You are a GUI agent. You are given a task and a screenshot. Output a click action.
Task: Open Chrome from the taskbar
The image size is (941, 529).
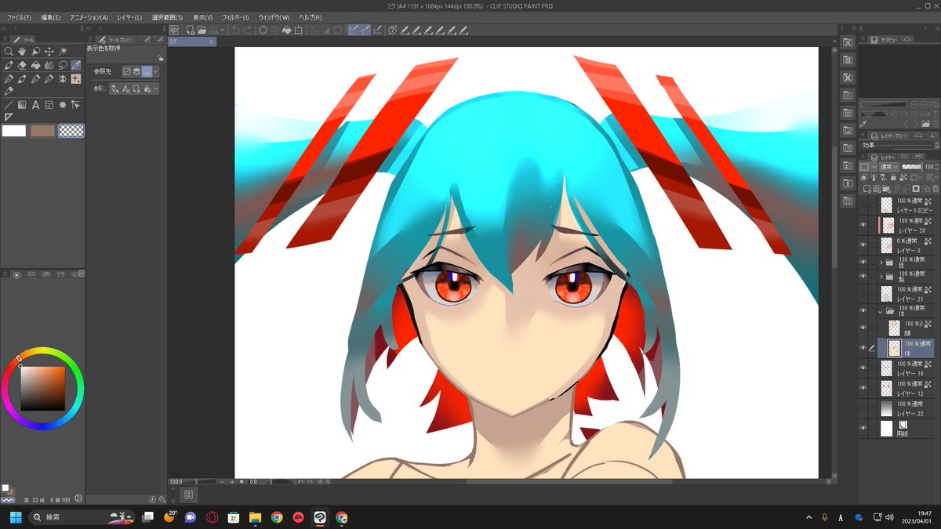pyautogui.click(x=276, y=517)
